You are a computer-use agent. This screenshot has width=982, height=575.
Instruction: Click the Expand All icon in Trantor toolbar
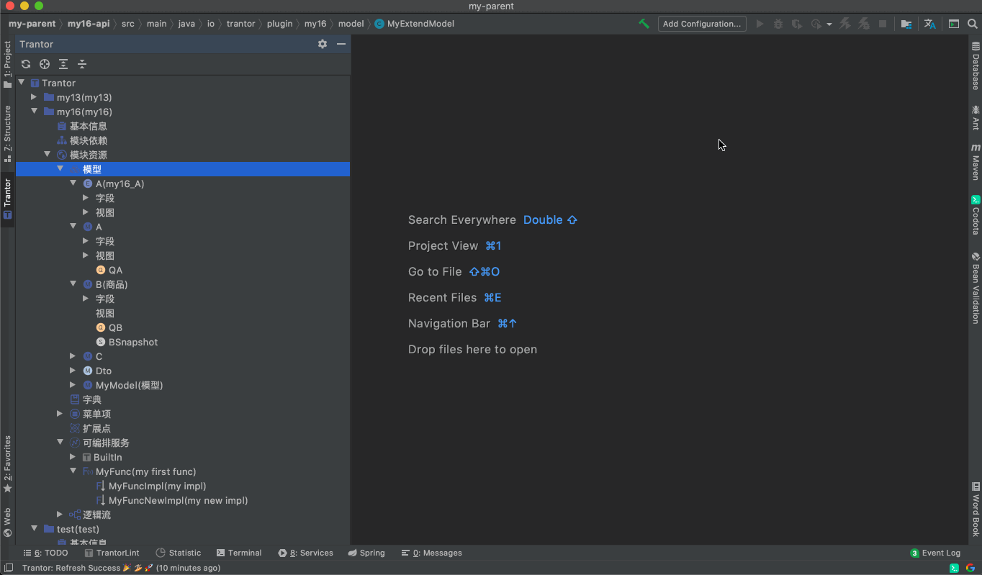click(x=63, y=64)
